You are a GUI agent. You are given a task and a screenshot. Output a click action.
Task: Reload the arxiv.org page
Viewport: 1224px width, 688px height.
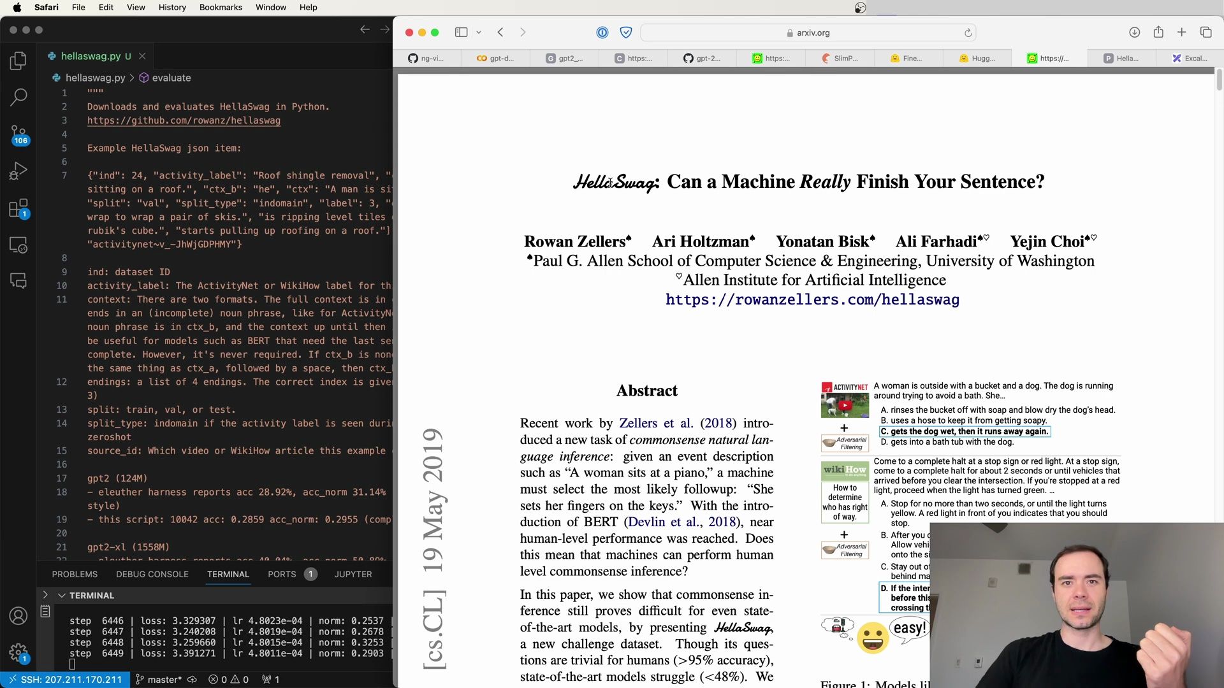[x=968, y=32]
